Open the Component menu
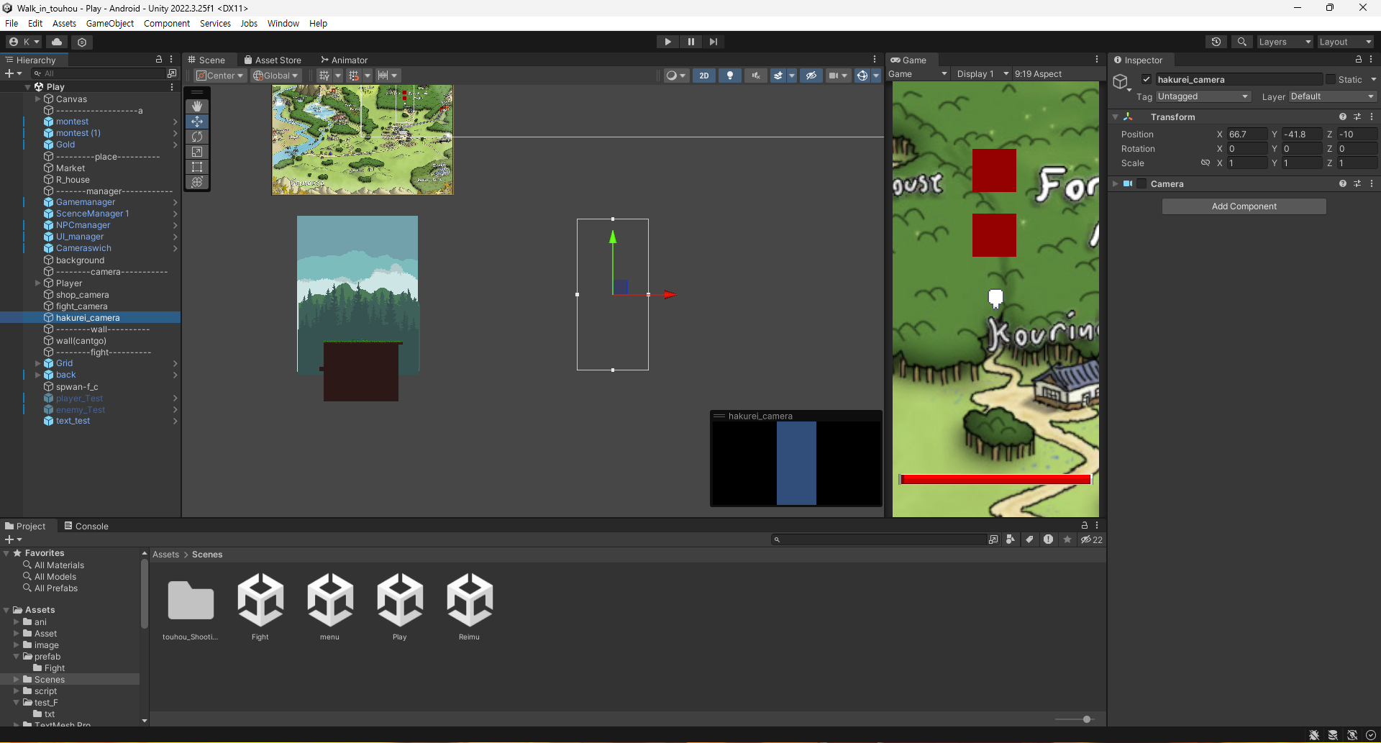 (167, 23)
